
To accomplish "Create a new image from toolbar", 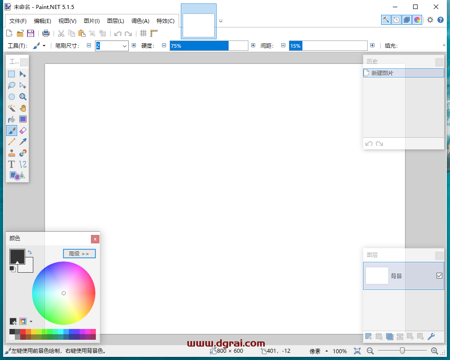I will pyautogui.click(x=9, y=33).
